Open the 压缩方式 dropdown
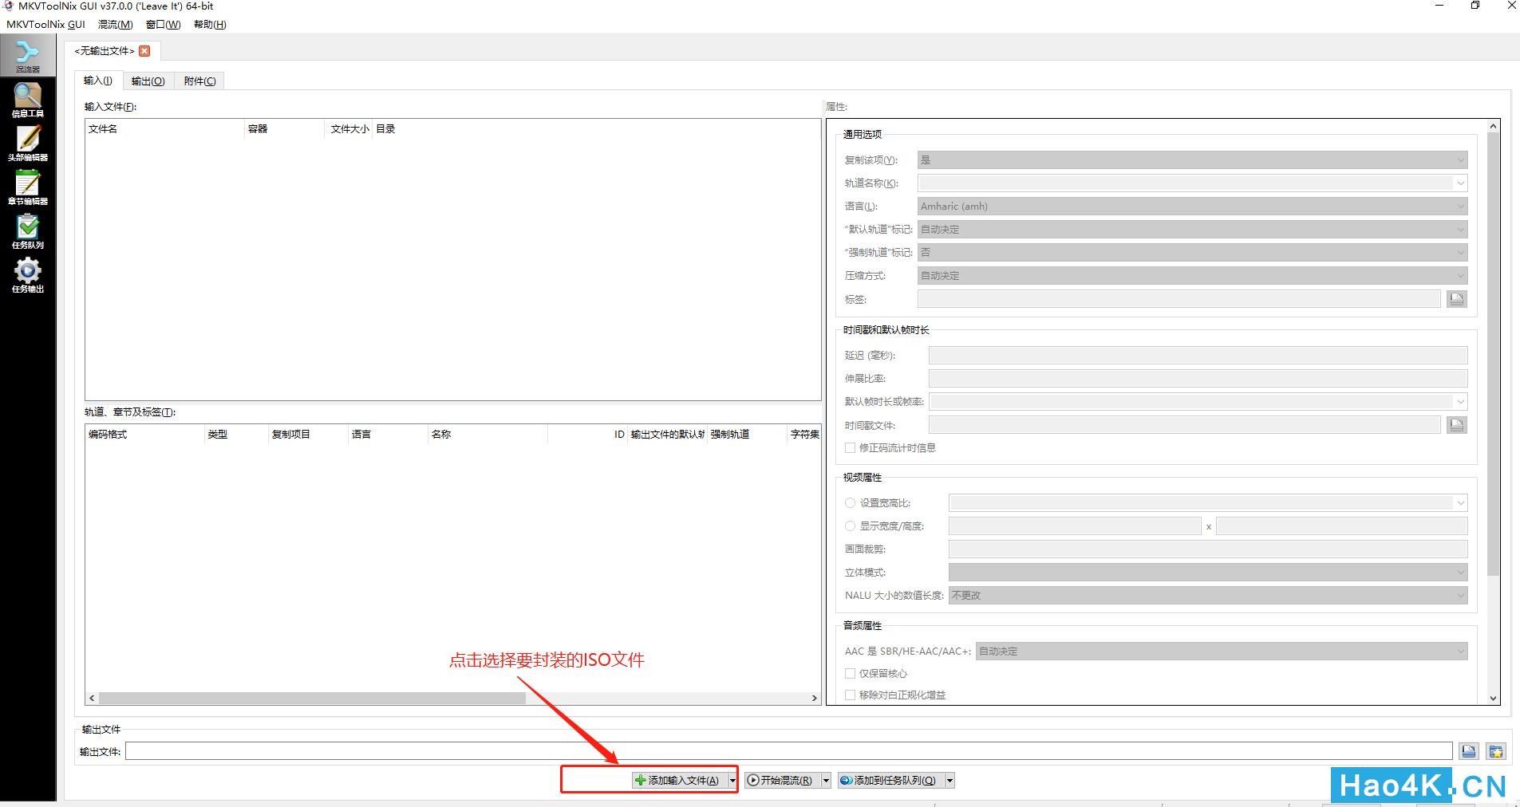 pos(1192,276)
